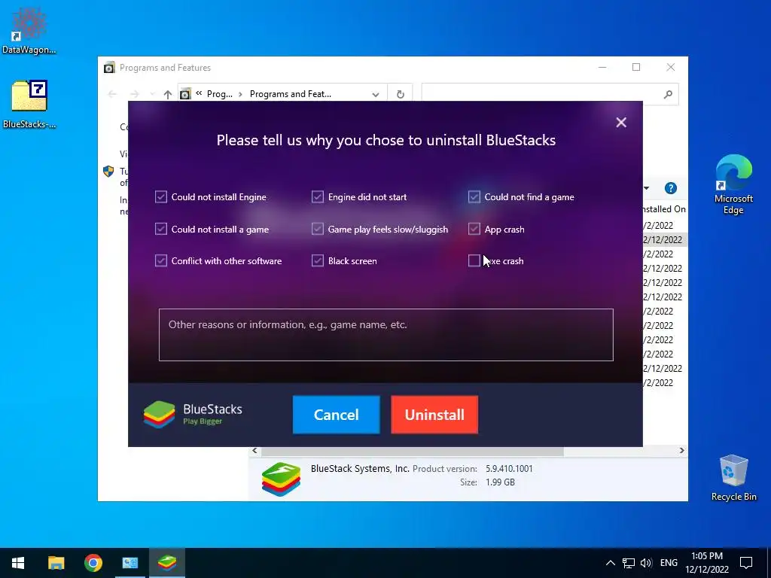This screenshot has width=771, height=578.
Task: Click the Installed On column header
Action: pyautogui.click(x=664, y=209)
